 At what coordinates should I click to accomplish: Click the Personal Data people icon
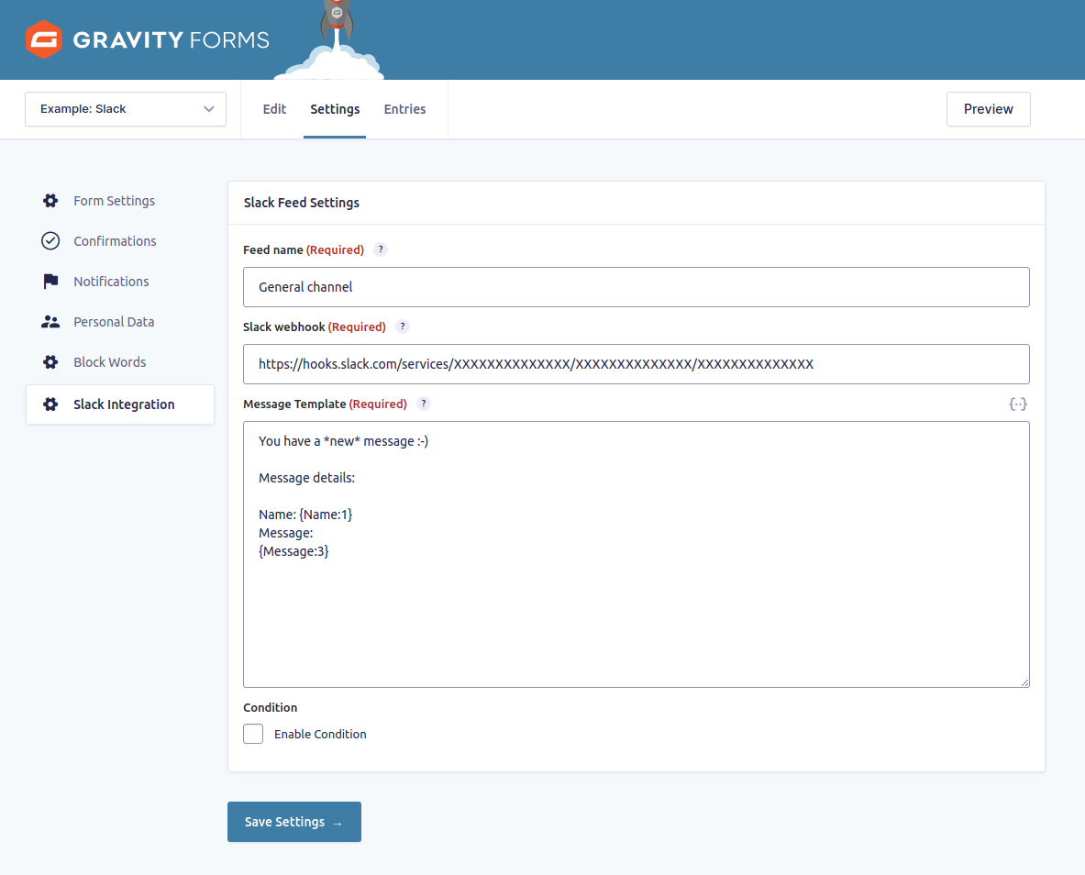[50, 322]
